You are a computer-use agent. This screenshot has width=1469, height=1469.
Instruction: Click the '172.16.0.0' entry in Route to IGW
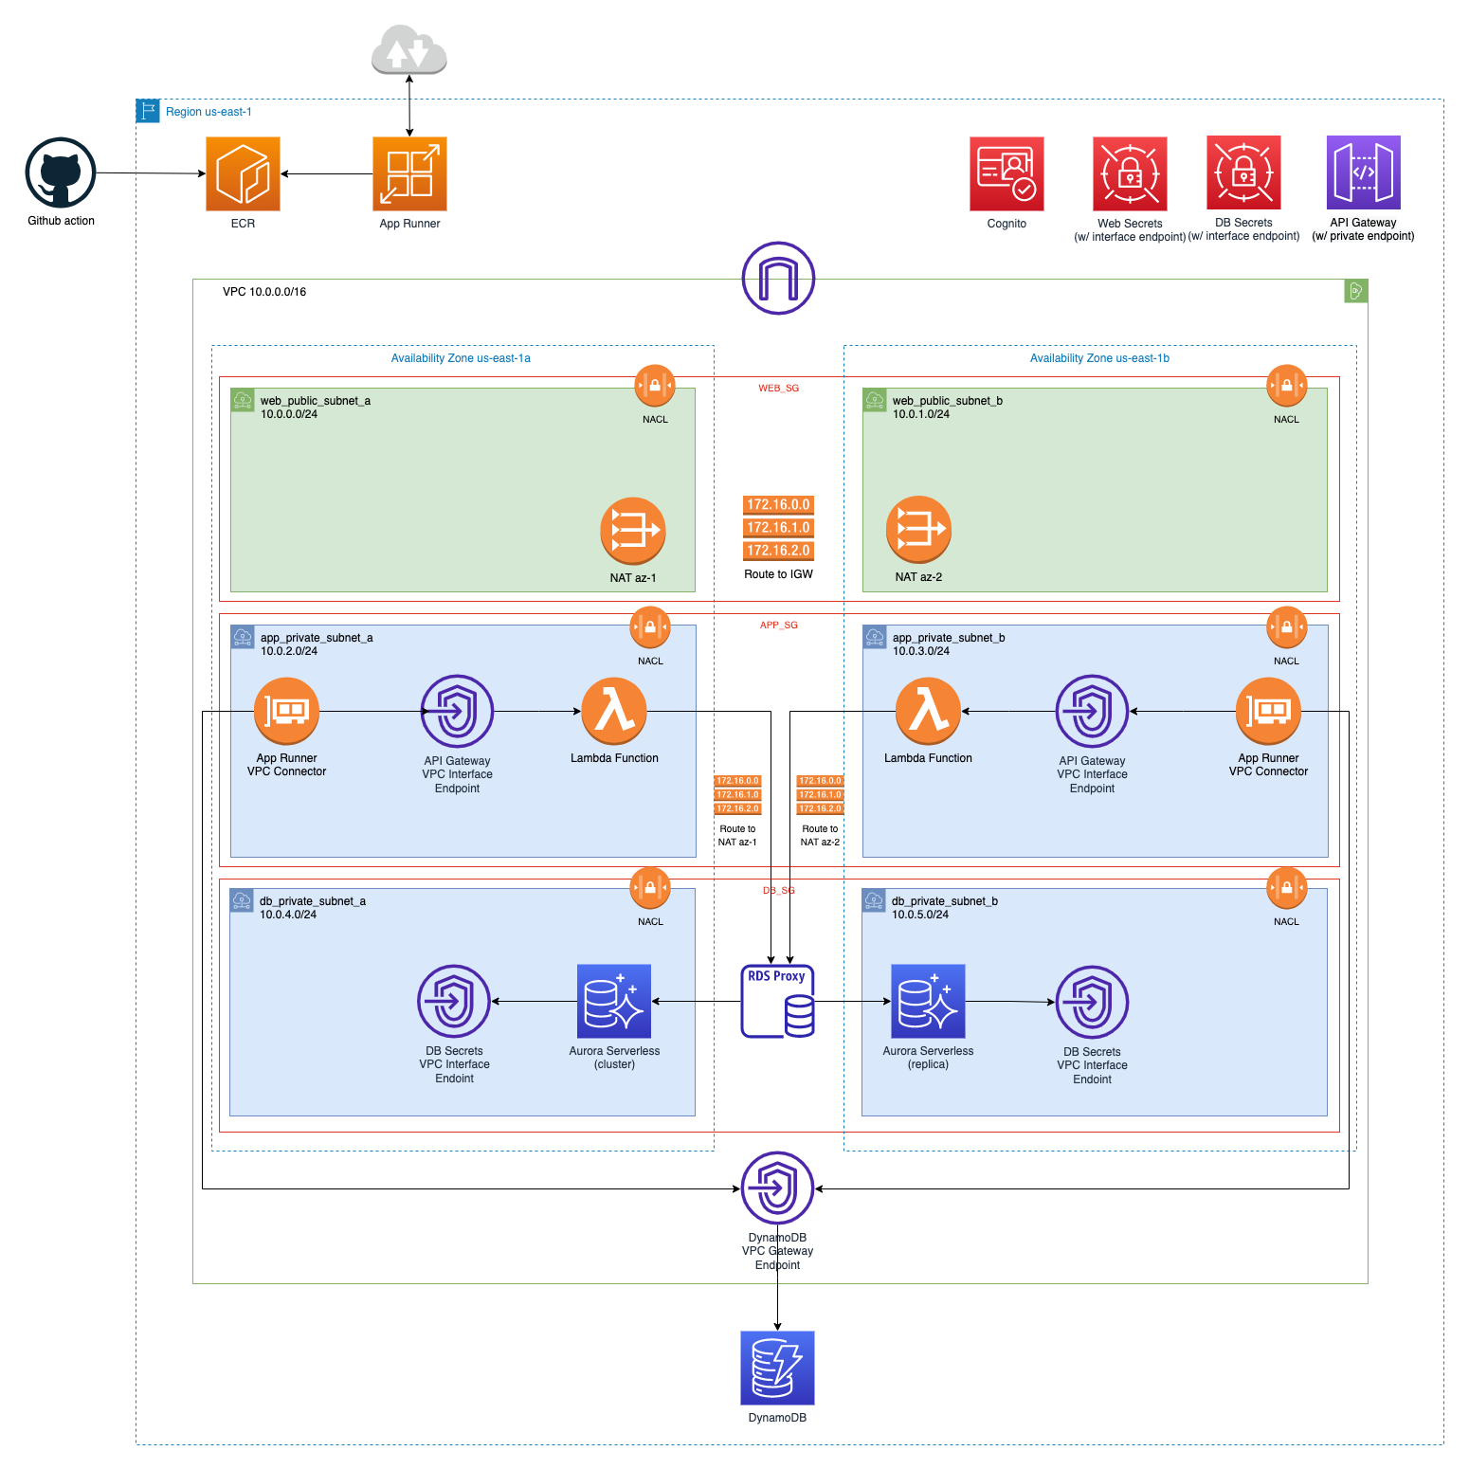tap(778, 505)
